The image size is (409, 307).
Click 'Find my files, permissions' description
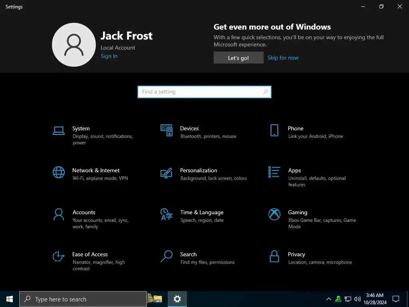pyautogui.click(x=208, y=262)
